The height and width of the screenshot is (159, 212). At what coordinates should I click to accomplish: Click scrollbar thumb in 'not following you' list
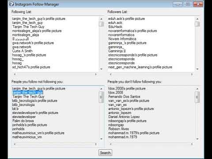(101, 97)
